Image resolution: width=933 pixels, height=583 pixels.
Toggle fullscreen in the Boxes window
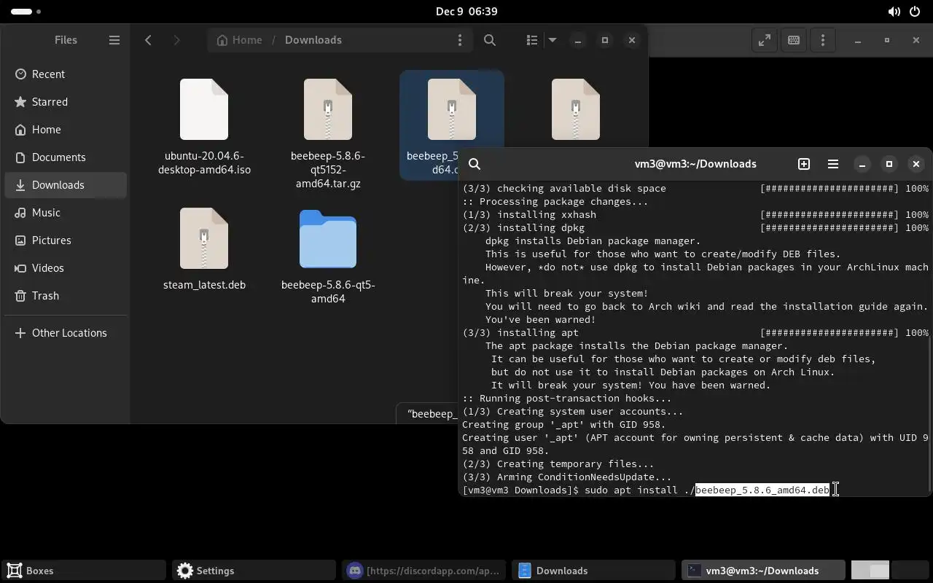pos(765,40)
